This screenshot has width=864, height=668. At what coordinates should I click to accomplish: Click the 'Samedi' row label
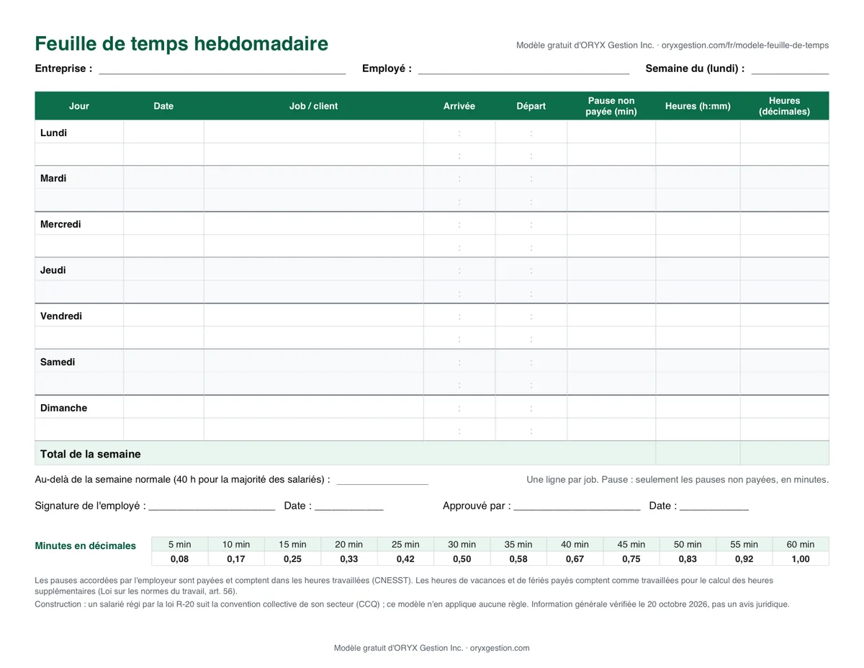(58, 362)
